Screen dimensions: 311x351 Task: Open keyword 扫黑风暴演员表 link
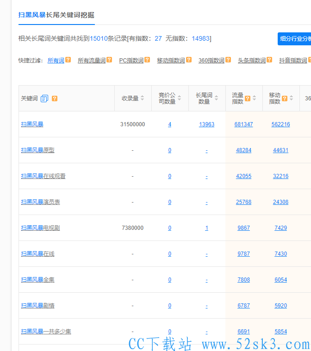[41, 202]
